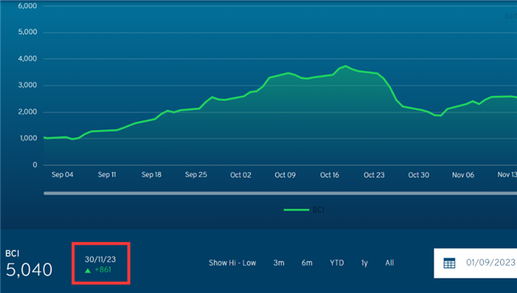The width and height of the screenshot is (517, 293).
Task: Click the Oct 23 x-axis label
Action: coord(374,175)
